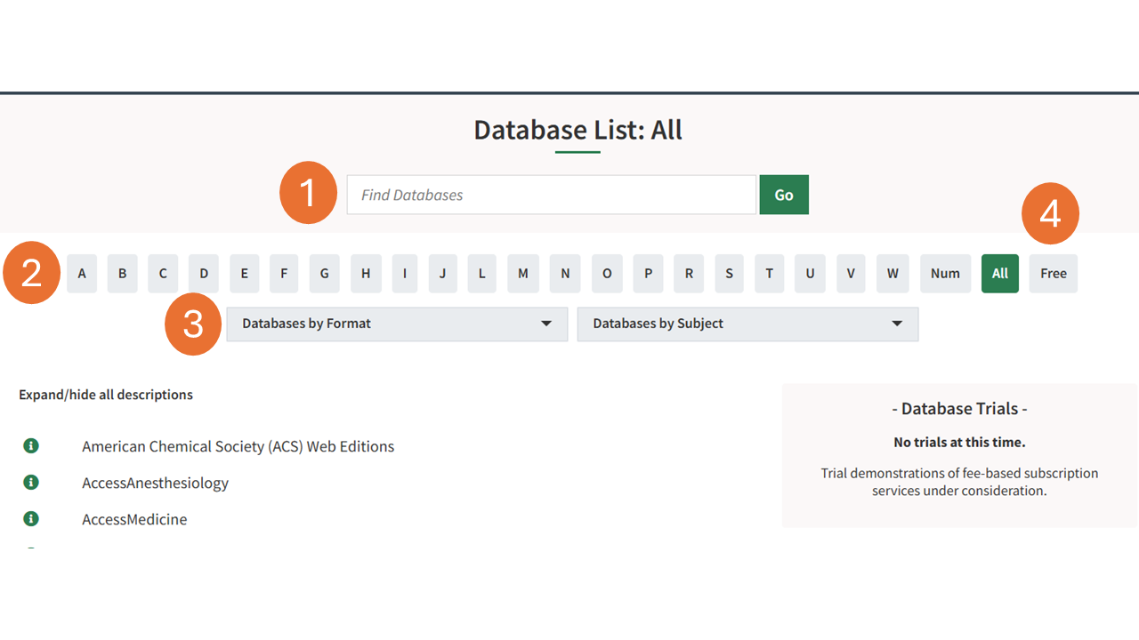The height and width of the screenshot is (640, 1139).
Task: Select the letter P filter
Action: [649, 274]
